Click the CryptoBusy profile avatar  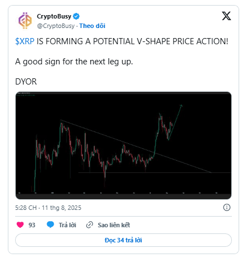click(x=25, y=21)
